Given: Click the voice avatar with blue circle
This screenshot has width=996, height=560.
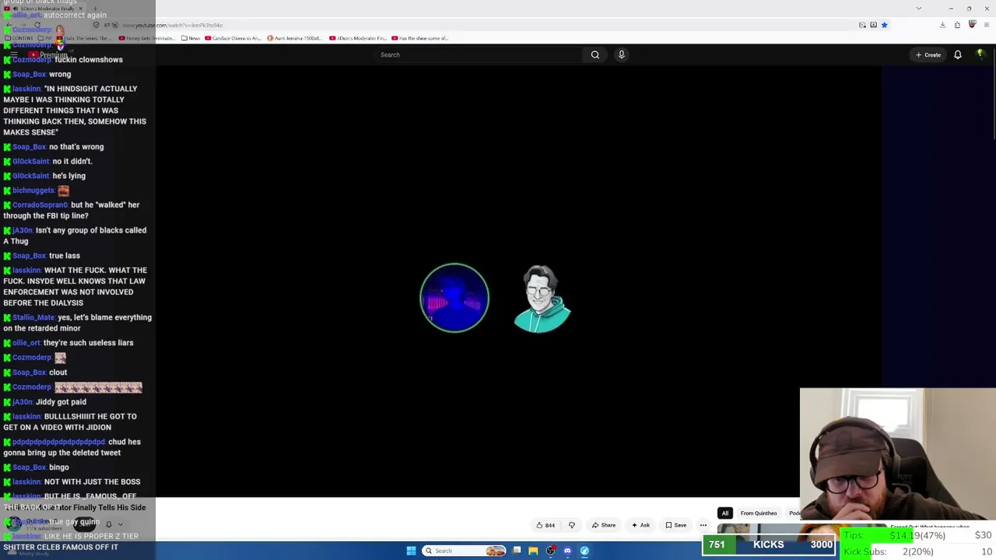Looking at the screenshot, I should click(x=454, y=298).
